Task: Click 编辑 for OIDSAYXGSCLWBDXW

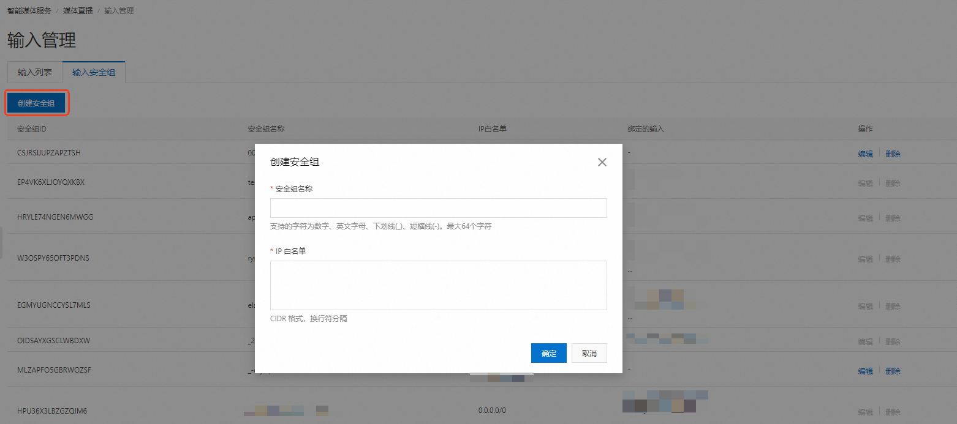Action: coord(865,341)
